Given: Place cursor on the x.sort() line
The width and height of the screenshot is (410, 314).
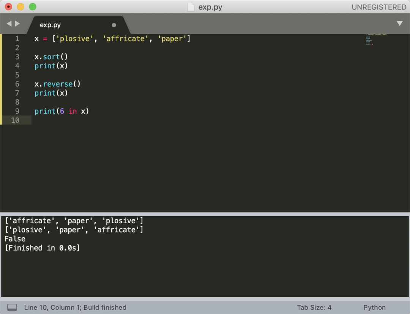Looking at the screenshot, I should [x=51, y=57].
